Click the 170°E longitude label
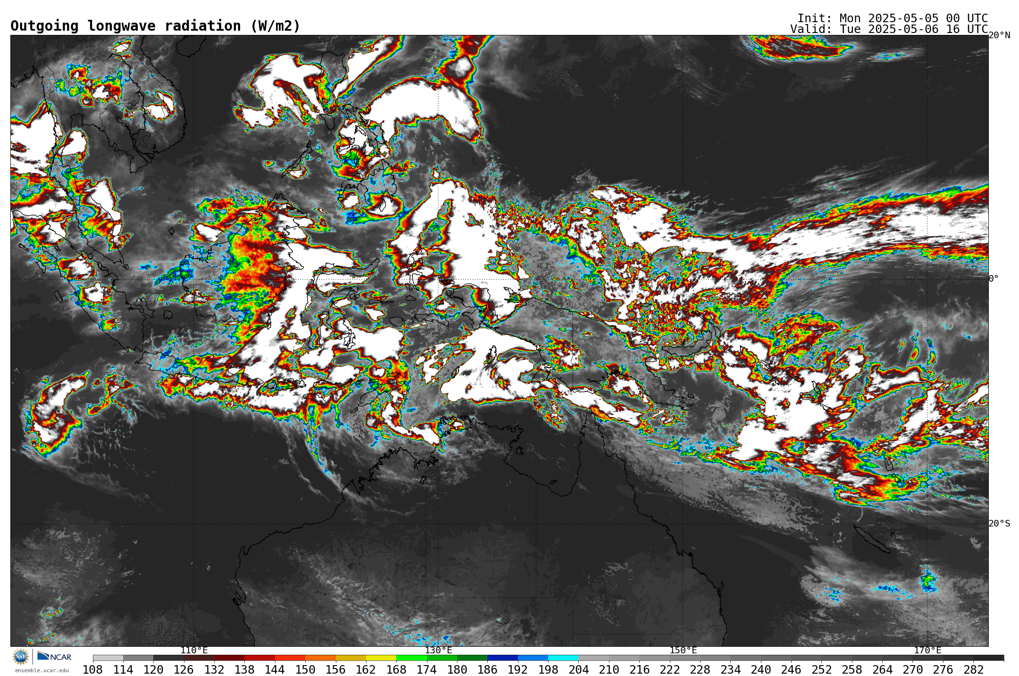Viewport: 1019px width, 676px height. tap(927, 650)
